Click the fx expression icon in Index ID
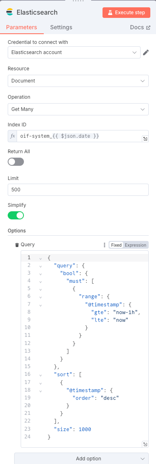 tap(13, 136)
